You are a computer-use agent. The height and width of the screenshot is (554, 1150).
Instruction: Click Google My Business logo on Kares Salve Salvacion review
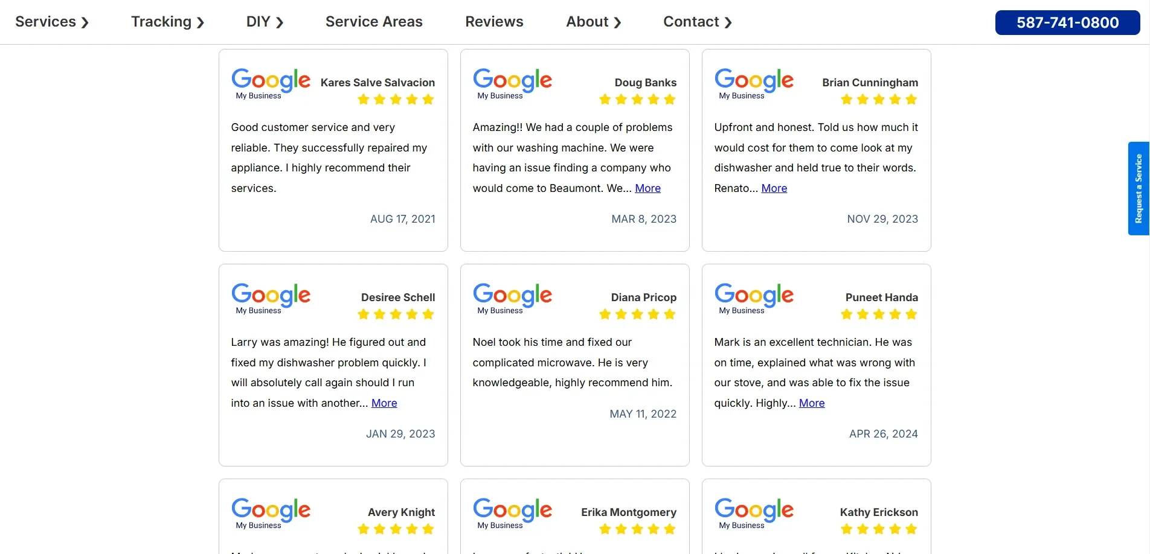[271, 83]
